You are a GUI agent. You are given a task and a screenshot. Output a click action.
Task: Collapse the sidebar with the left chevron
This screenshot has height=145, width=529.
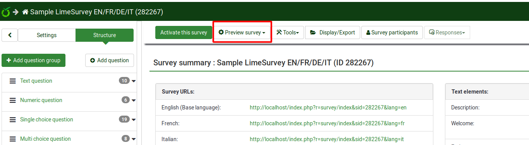(10, 35)
